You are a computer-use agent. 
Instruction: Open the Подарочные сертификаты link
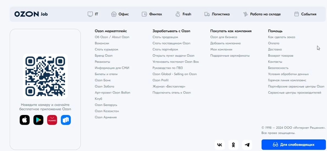[230, 56]
